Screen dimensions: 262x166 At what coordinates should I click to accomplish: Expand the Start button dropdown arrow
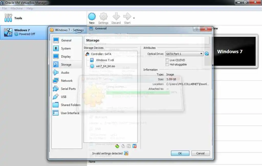click(x=134, y=18)
